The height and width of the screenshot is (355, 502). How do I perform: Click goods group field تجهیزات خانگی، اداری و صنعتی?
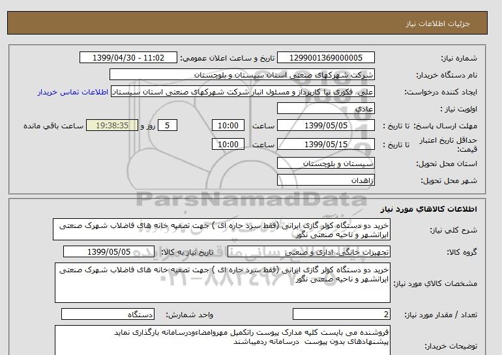pyautogui.click(x=308, y=251)
